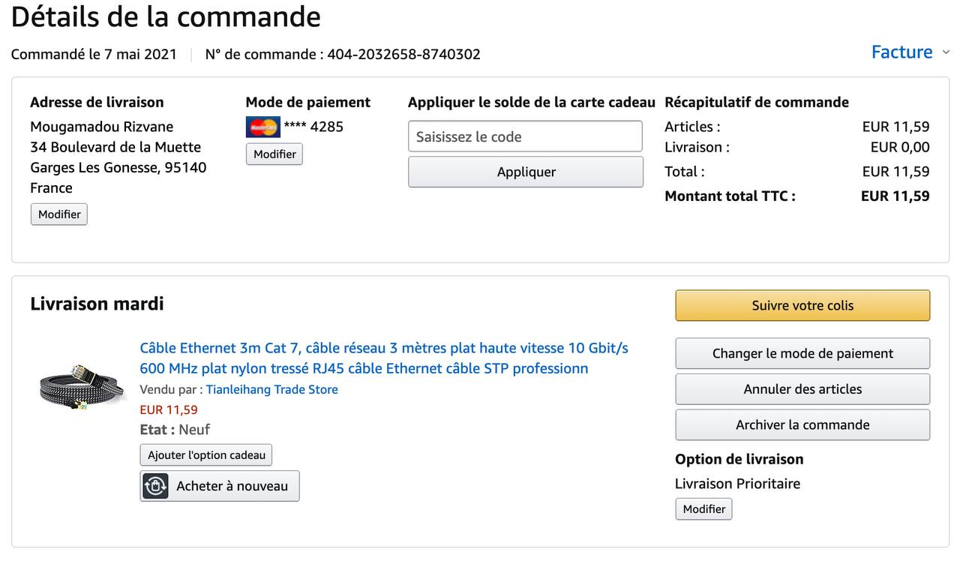Expand the Facture dropdown chevron
The width and height of the screenshot is (960, 564).
click(946, 52)
